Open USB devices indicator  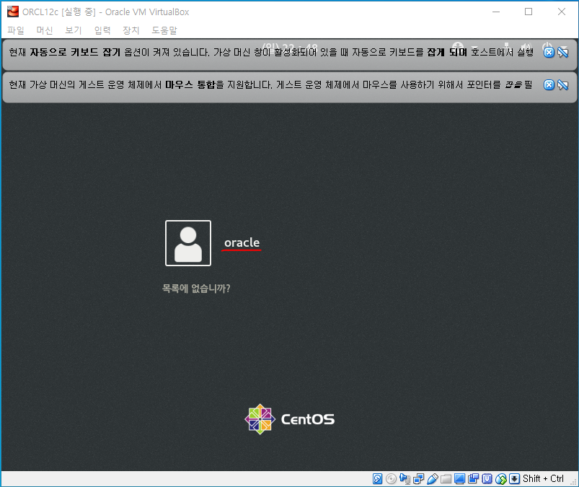[x=433, y=479]
